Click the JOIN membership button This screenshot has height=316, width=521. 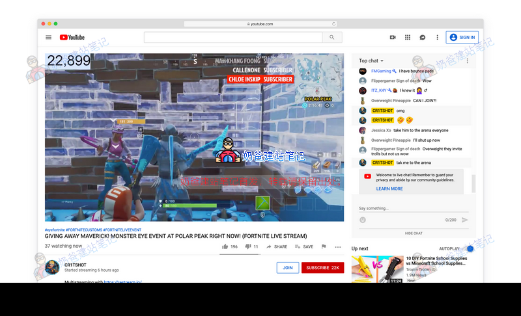pos(288,268)
